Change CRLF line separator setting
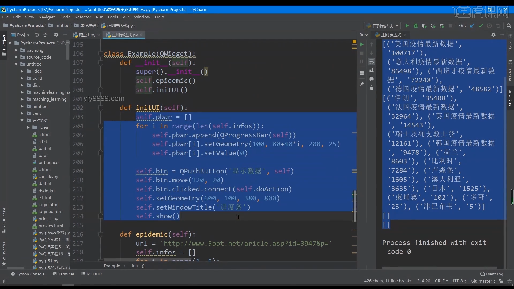514x289 pixels. (441, 281)
